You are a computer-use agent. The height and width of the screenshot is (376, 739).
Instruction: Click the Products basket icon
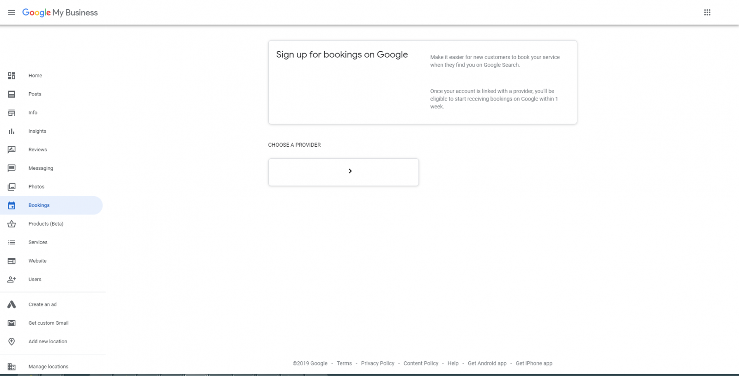pos(12,224)
